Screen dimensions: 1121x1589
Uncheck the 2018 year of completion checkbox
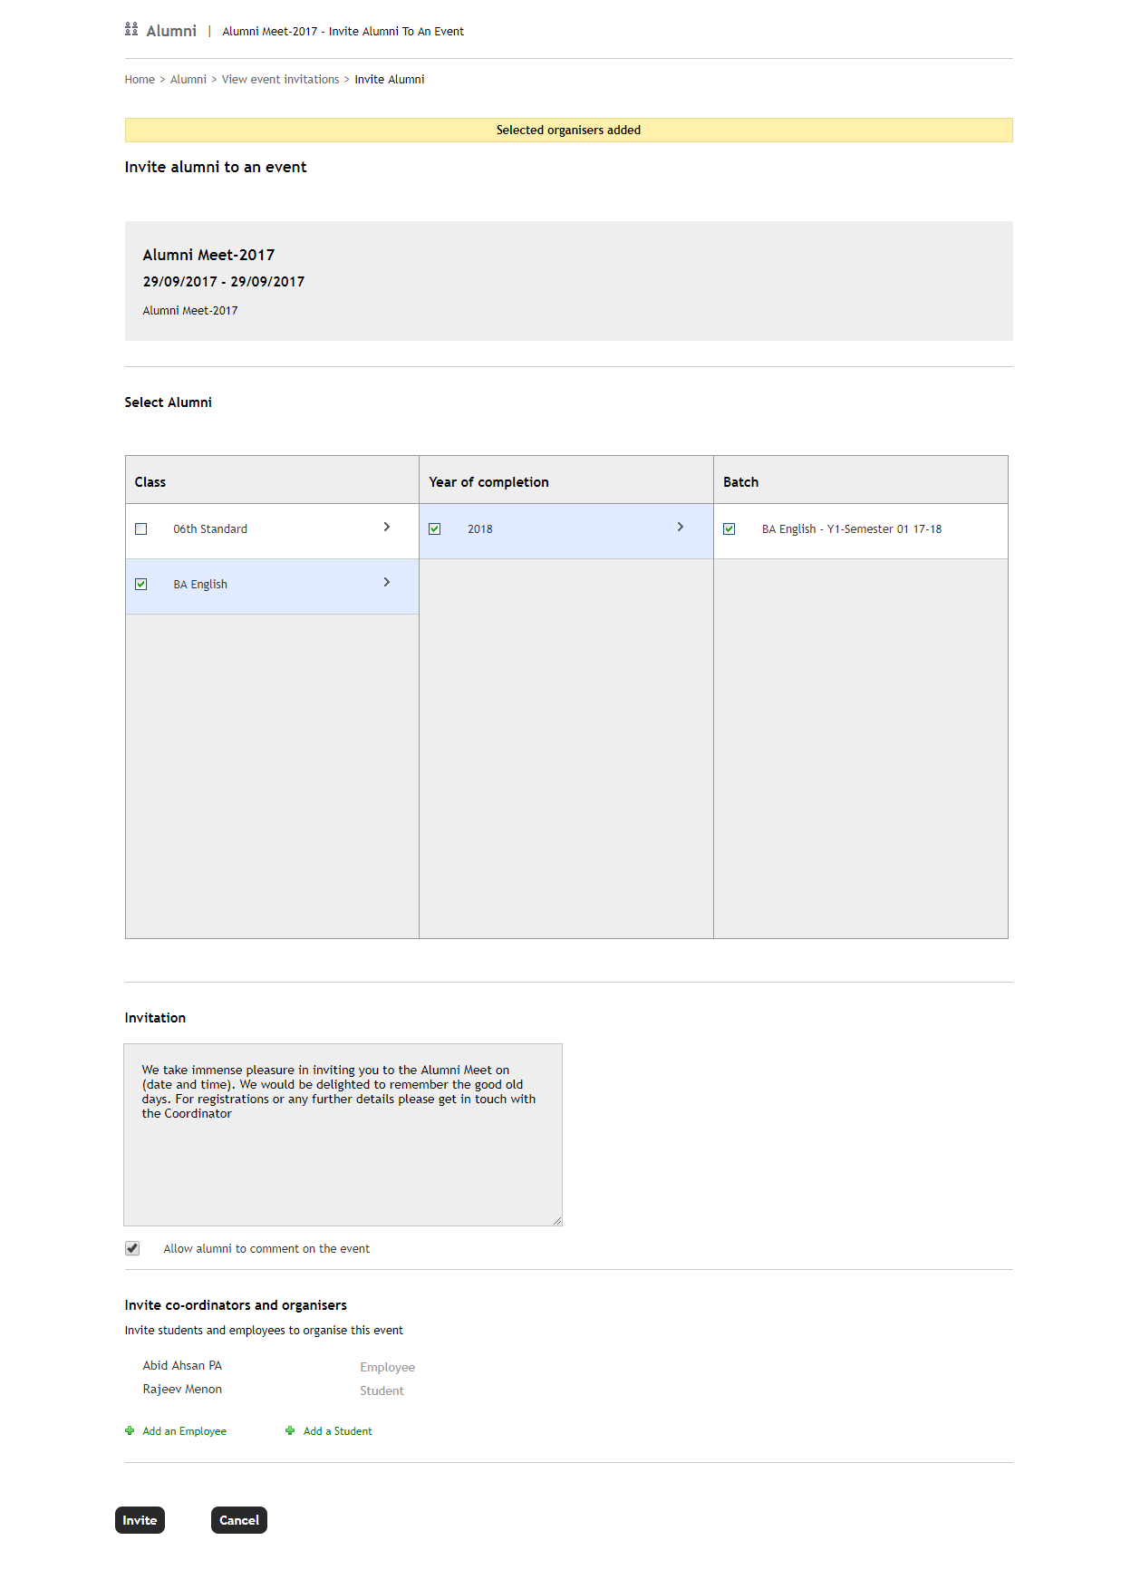435,528
